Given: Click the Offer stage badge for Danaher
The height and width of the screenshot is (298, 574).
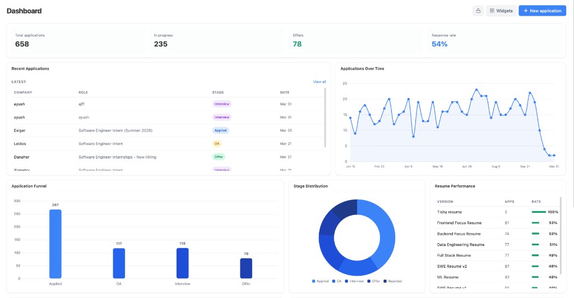Looking at the screenshot, I should [219, 157].
